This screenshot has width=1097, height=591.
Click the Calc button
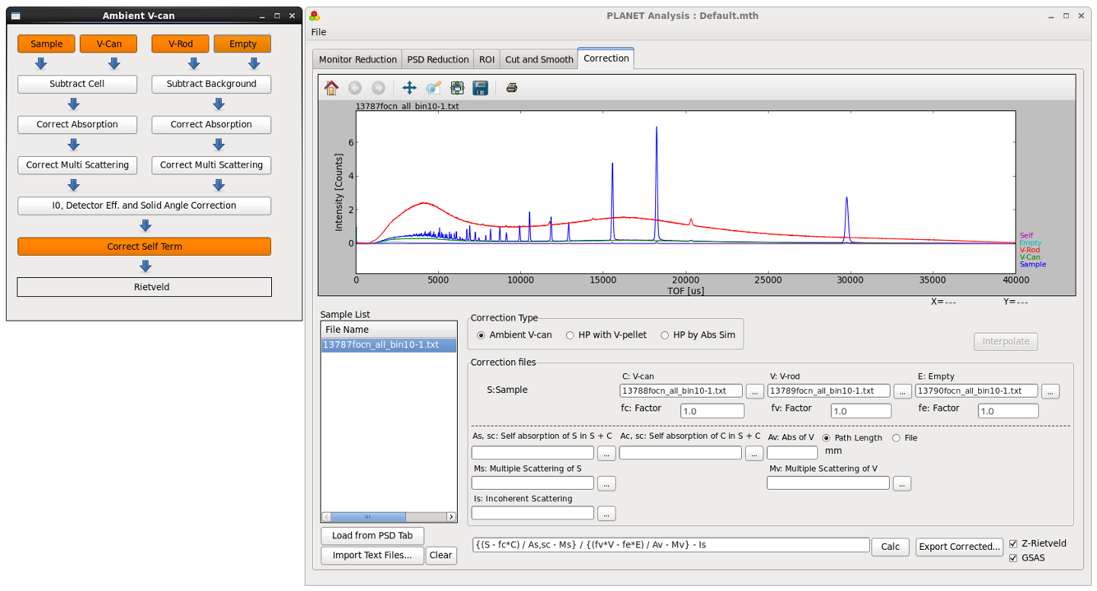point(891,546)
